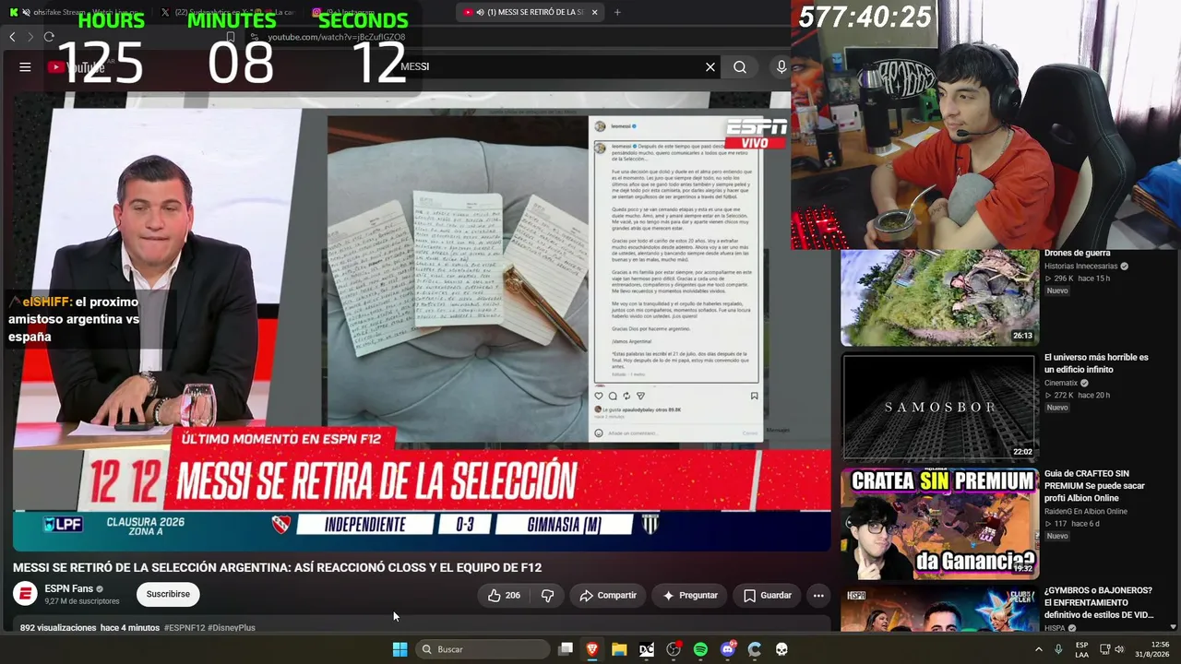Click on the ESPN video player
This screenshot has height=664, width=1181.
coord(422,321)
